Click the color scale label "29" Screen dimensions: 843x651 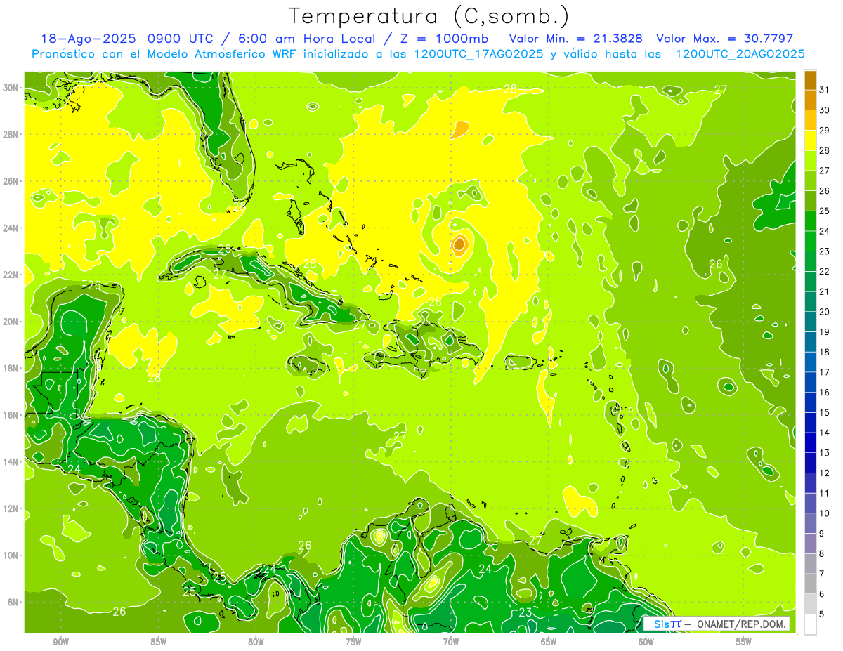[x=825, y=131]
